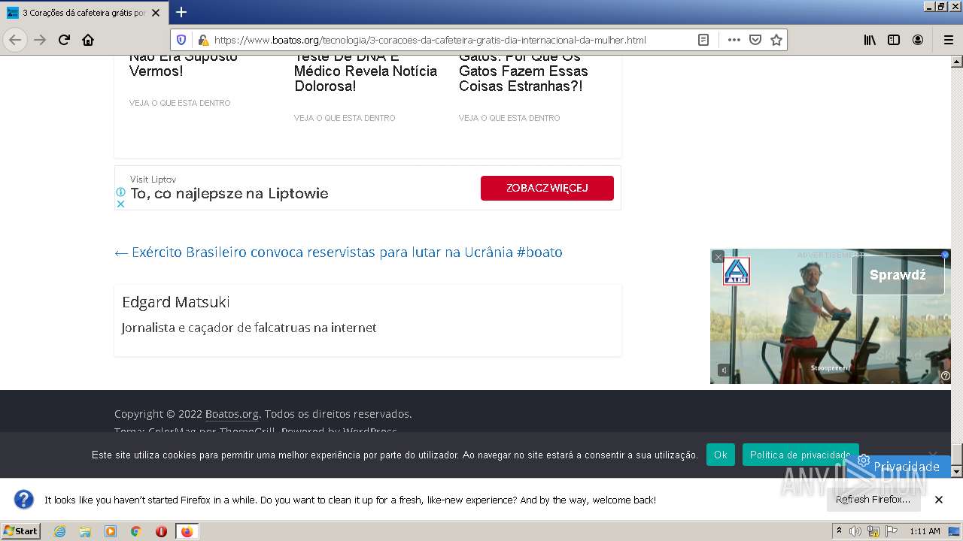Show hidden system tray icons
The height and width of the screenshot is (541, 963).
point(839,531)
